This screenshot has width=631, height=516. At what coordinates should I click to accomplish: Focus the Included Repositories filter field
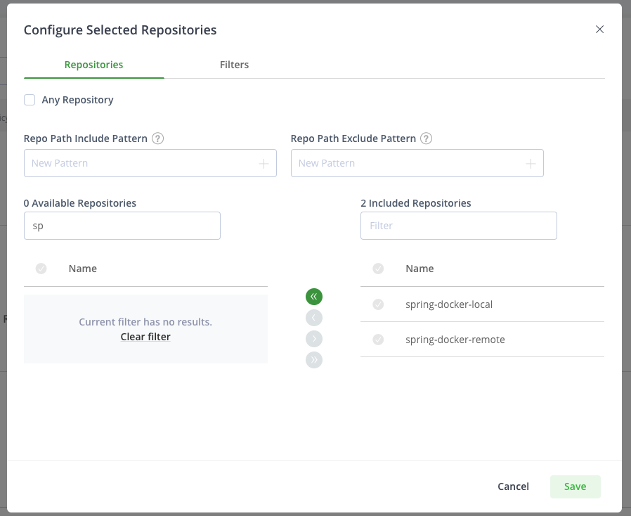click(458, 226)
